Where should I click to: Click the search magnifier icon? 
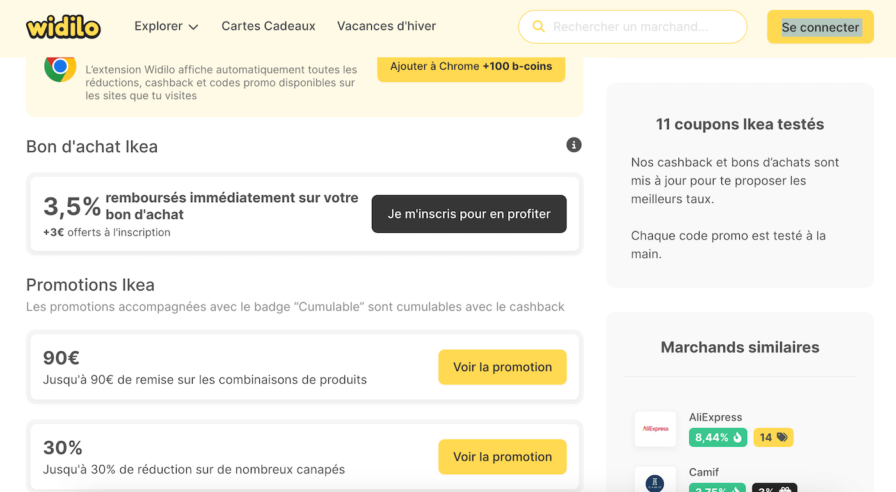pos(538,27)
